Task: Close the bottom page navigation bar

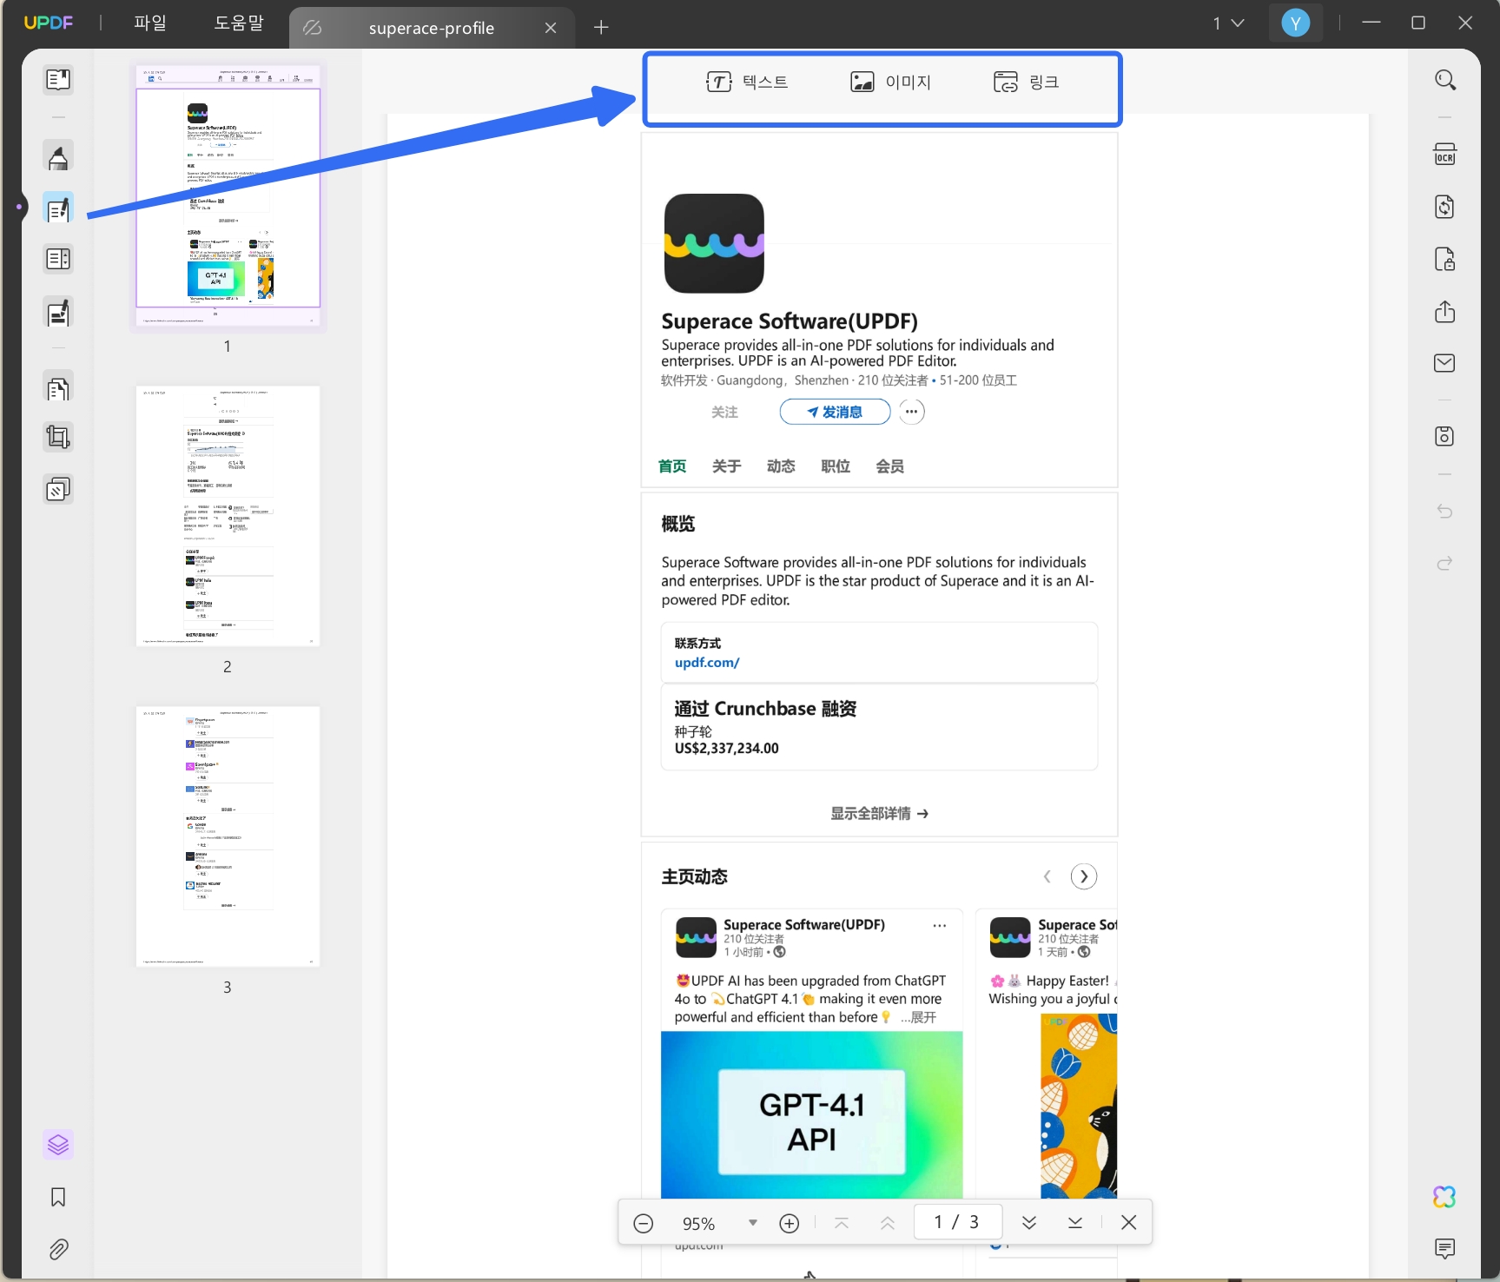Action: [1129, 1223]
